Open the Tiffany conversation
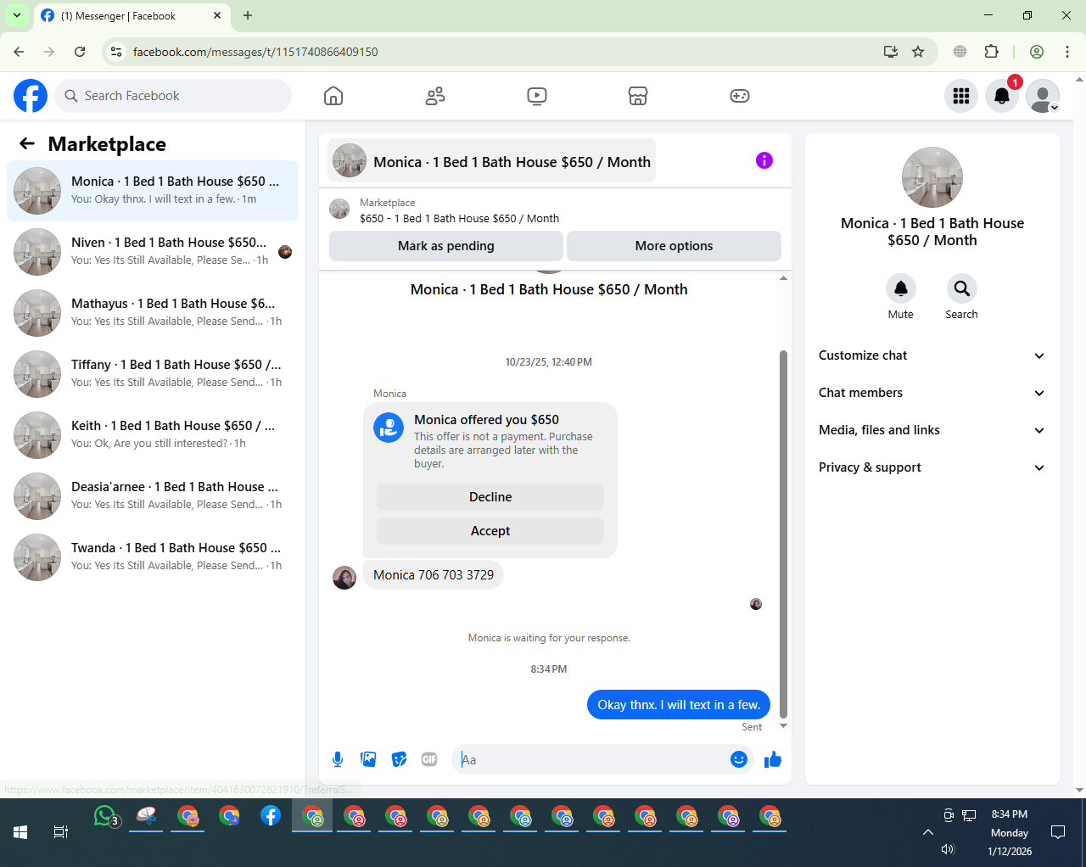This screenshot has height=867, width=1086. pyautogui.click(x=153, y=374)
